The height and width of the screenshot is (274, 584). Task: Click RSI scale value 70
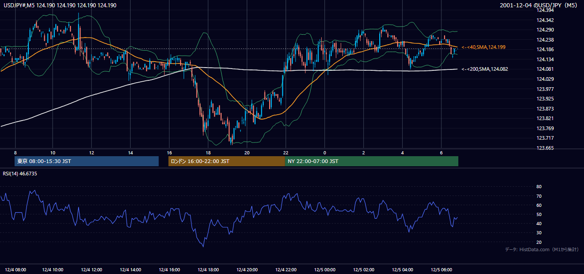(x=539, y=196)
